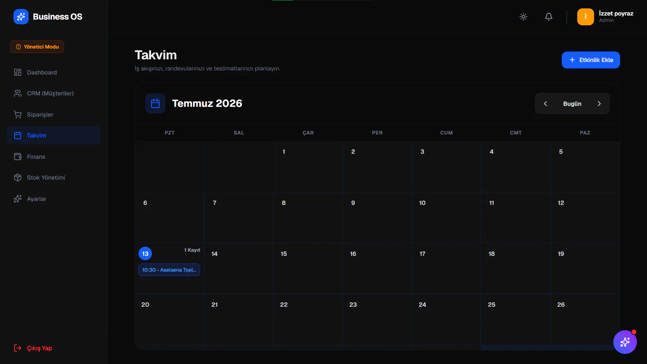647x364 pixels.
Task: Click the calendar icon beside Temmuz 2026
Action: point(155,103)
